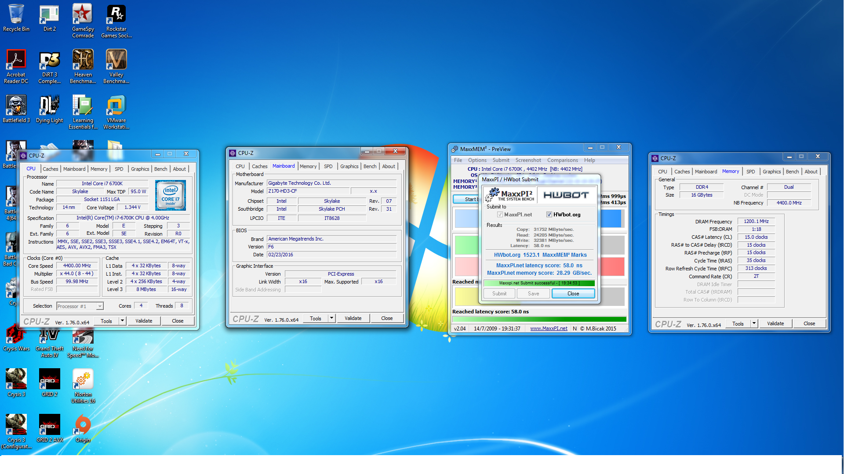Open Learning Essentials desktop icon
Screen dimensions: 844x474
pos(83,112)
